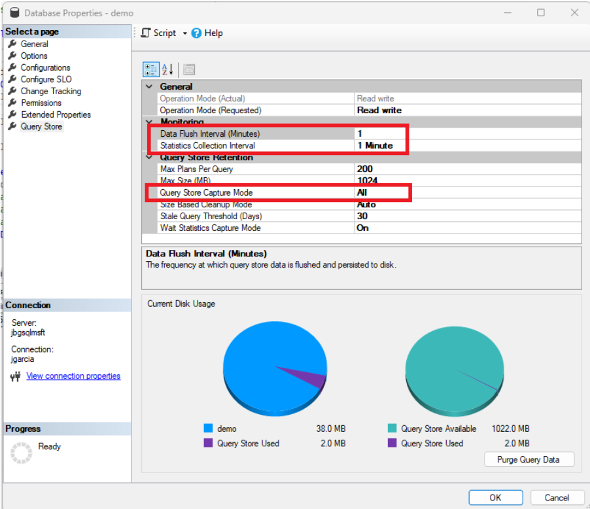Edit Stale Query Threshold (Days) value
The width and height of the screenshot is (590, 509).
[468, 216]
